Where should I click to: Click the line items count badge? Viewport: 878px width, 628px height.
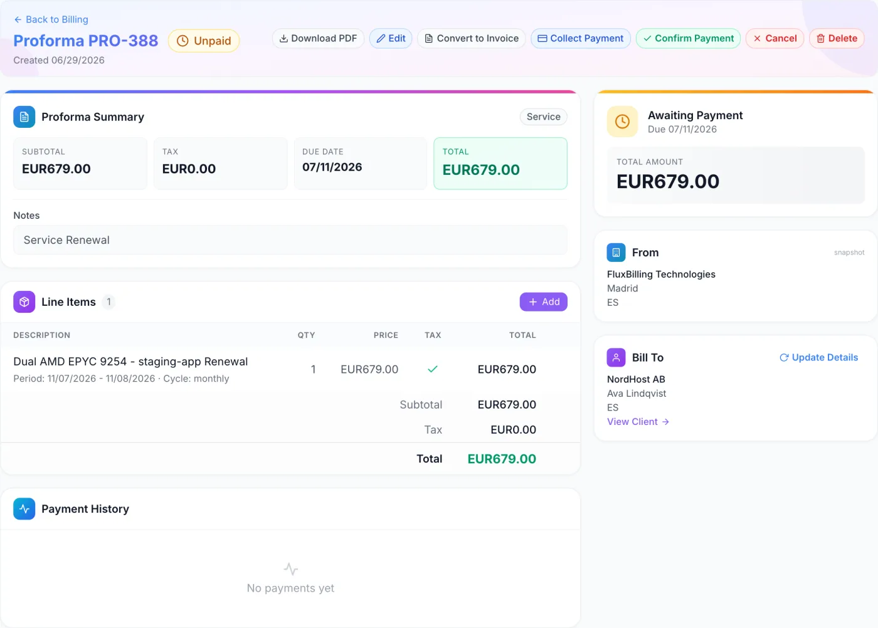[108, 302]
